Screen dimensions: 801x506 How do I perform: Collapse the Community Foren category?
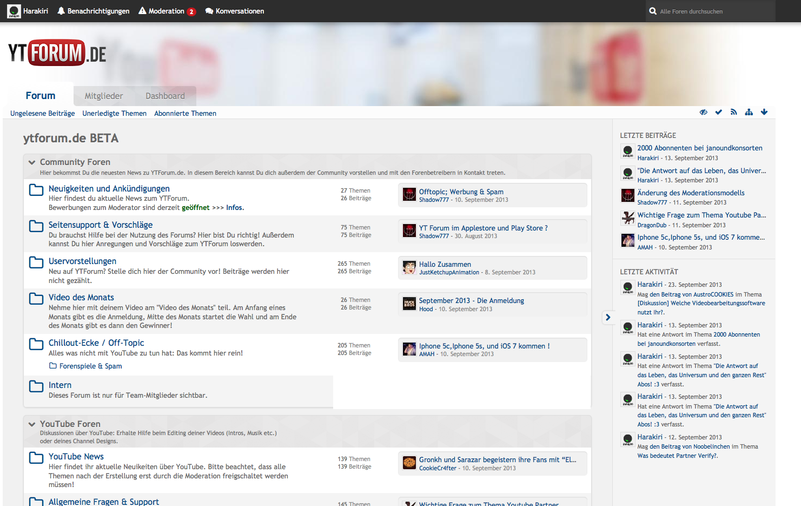coord(32,162)
